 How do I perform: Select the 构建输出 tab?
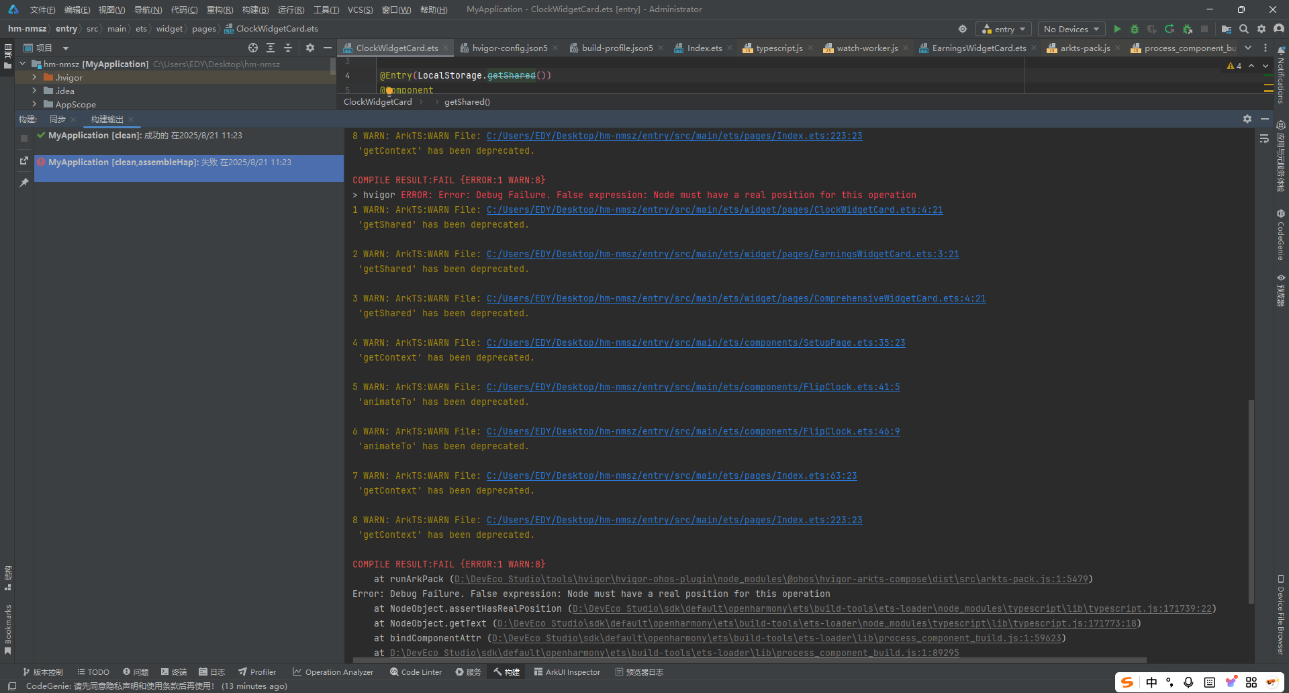tap(107, 119)
